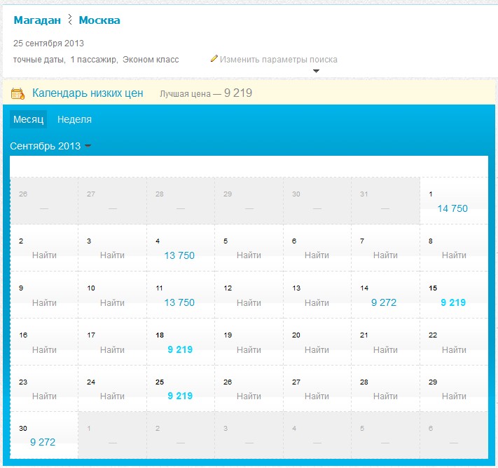Expand the search parameters arrow below Изменить
This screenshot has height=468, width=498.
pyautogui.click(x=316, y=71)
